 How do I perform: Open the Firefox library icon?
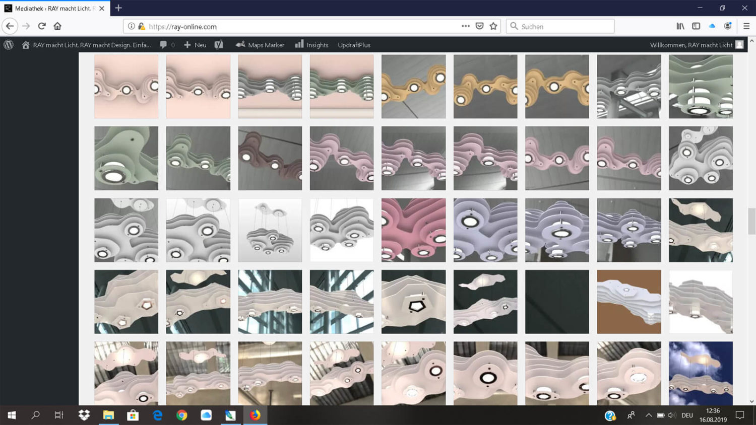point(680,26)
